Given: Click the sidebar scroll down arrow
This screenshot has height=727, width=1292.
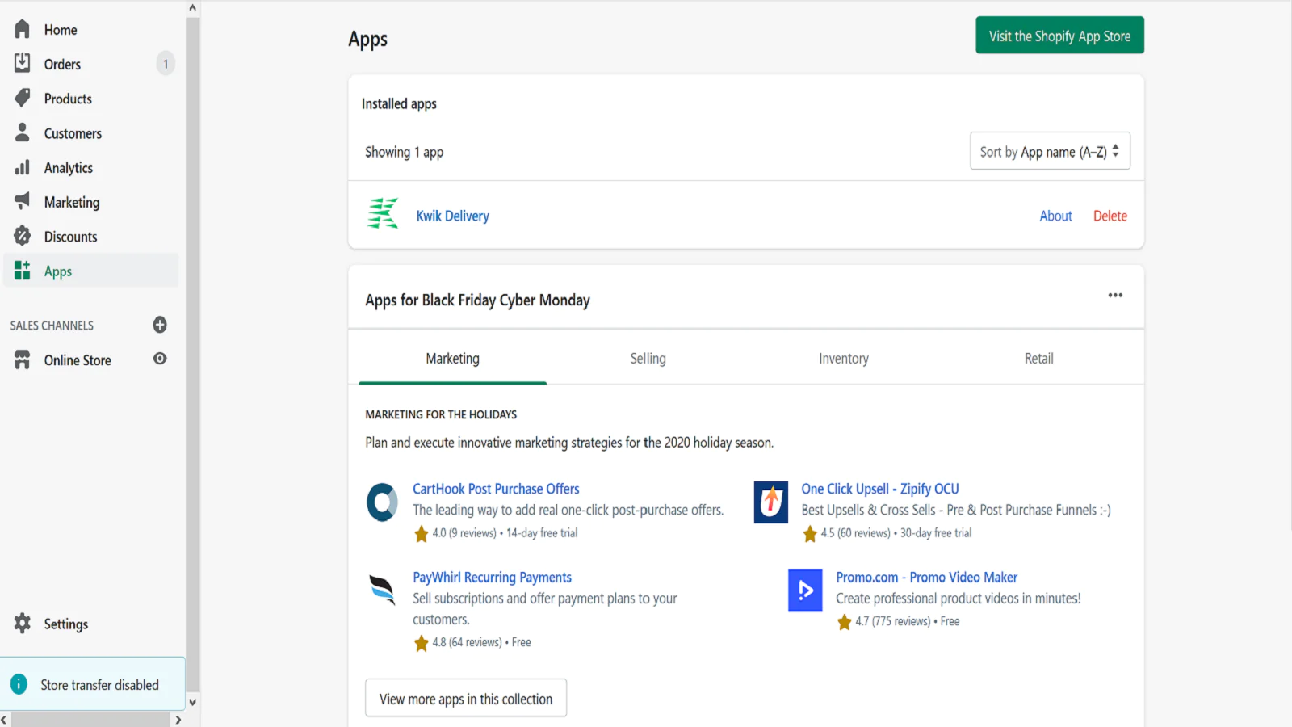Looking at the screenshot, I should (x=192, y=703).
